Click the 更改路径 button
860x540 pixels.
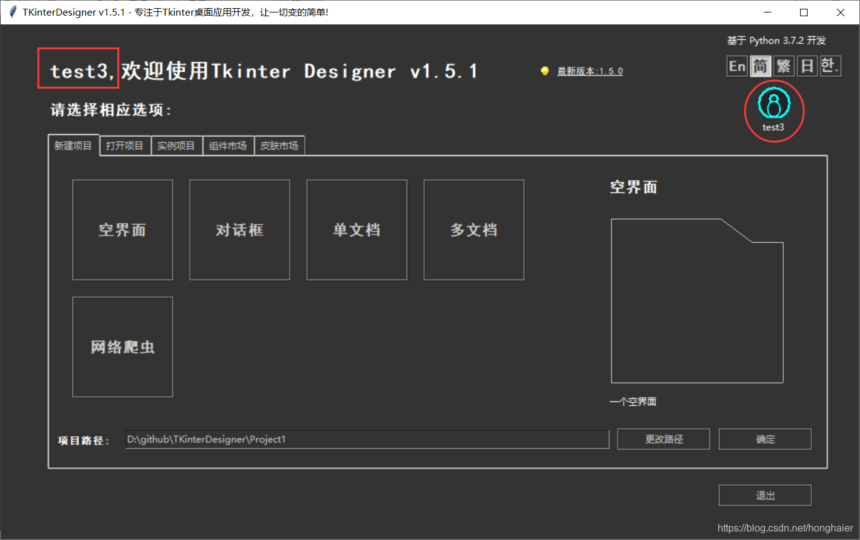(664, 439)
